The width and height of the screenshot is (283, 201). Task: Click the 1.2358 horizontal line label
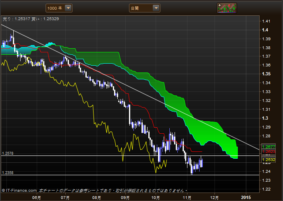(8, 173)
